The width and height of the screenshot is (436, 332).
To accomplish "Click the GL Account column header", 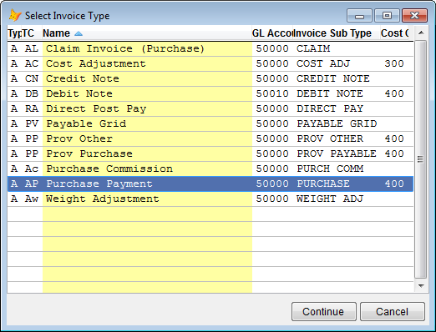I will [272, 33].
